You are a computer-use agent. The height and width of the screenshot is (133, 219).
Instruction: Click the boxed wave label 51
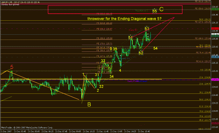130,37
